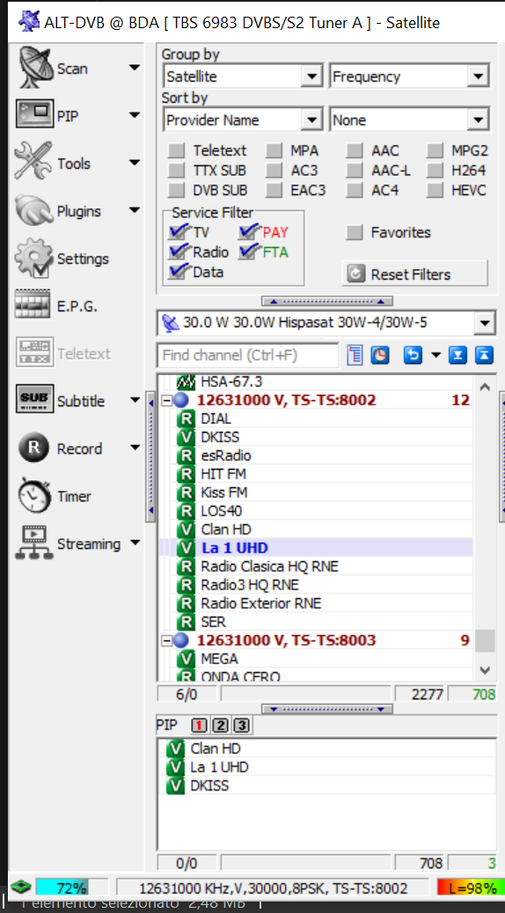The width and height of the screenshot is (505, 913).
Task: Click the signal waveform icon beside HSA-67.3
Action: (186, 382)
